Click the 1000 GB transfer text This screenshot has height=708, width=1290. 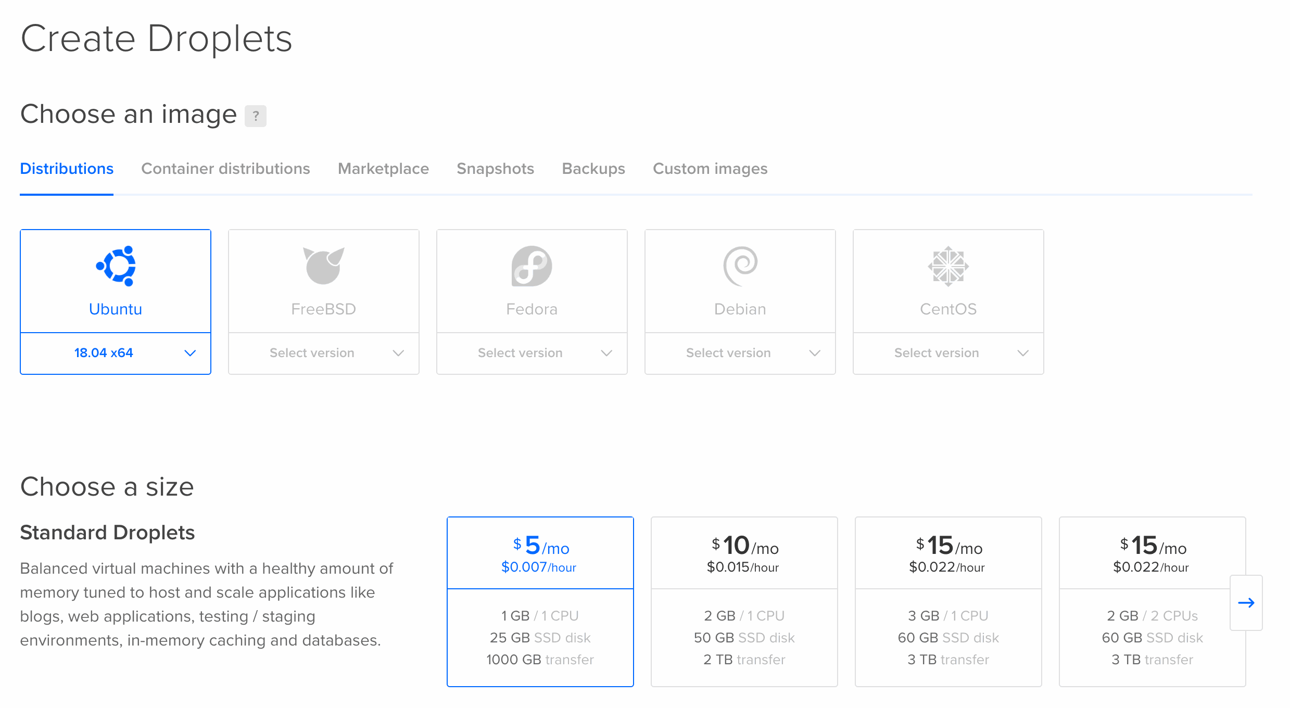point(540,660)
